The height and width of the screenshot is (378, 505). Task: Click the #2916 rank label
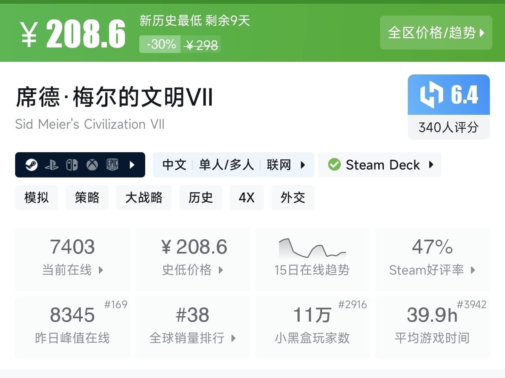point(353,305)
